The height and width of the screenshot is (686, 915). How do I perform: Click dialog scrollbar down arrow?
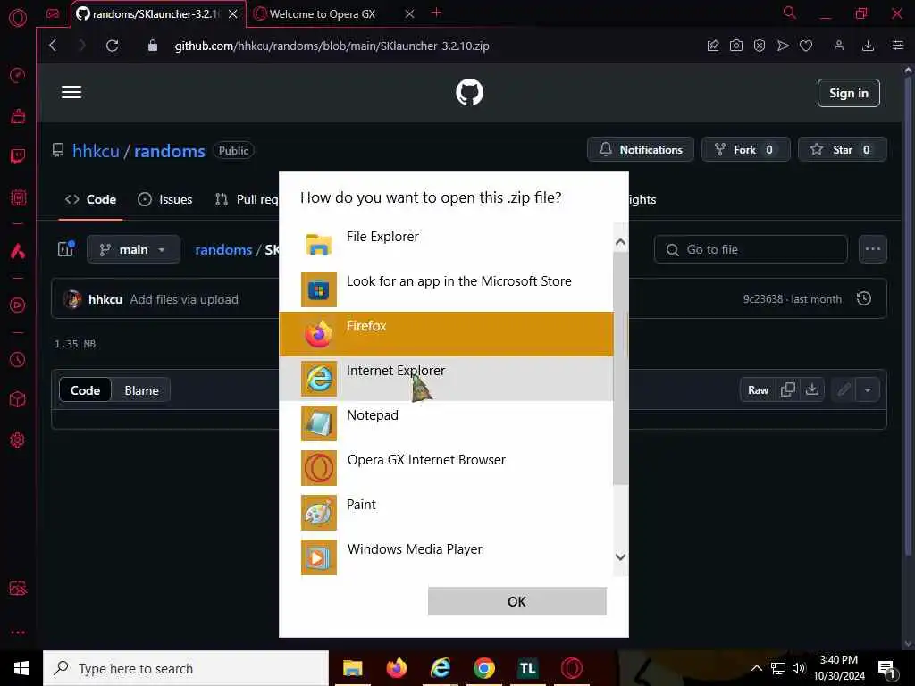tap(621, 557)
